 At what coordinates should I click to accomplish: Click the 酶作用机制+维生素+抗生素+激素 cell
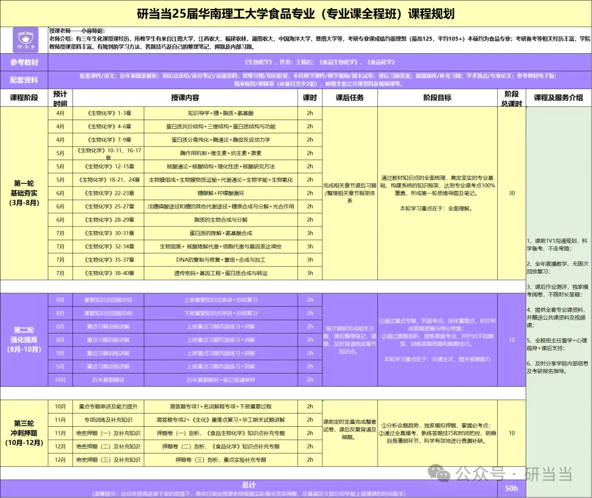[x=221, y=154]
